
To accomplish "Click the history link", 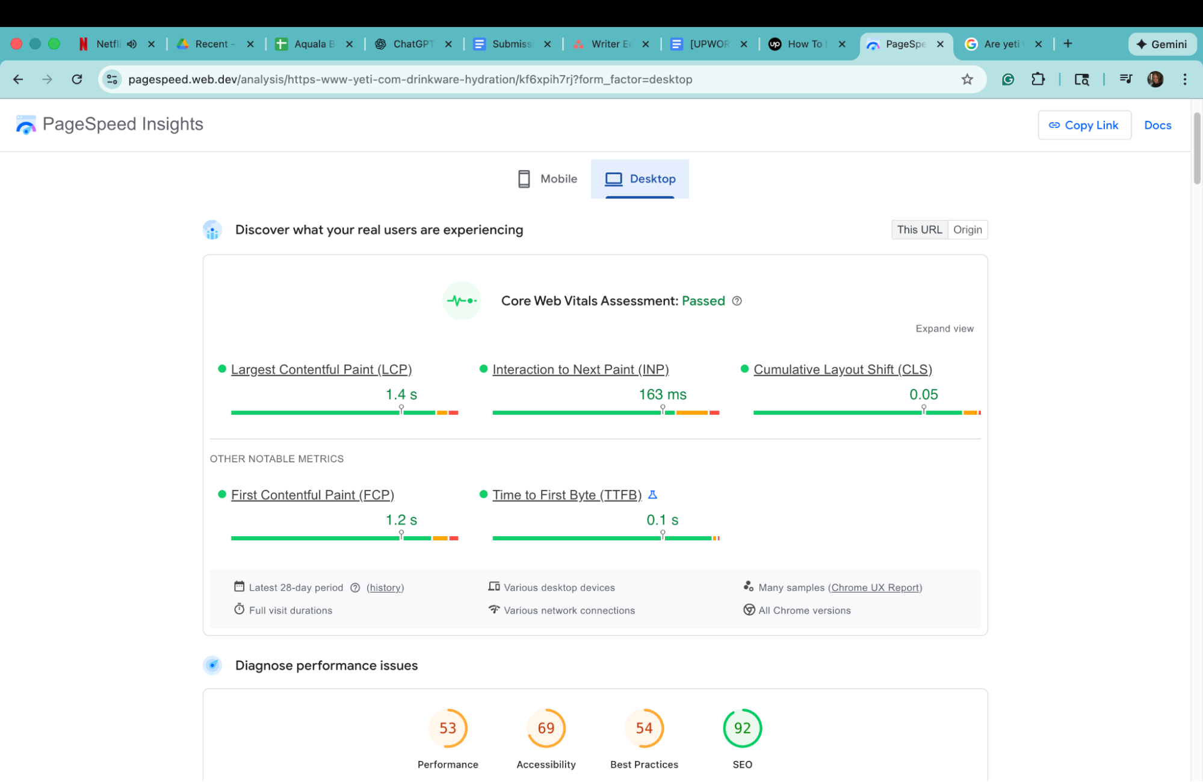I will (385, 588).
